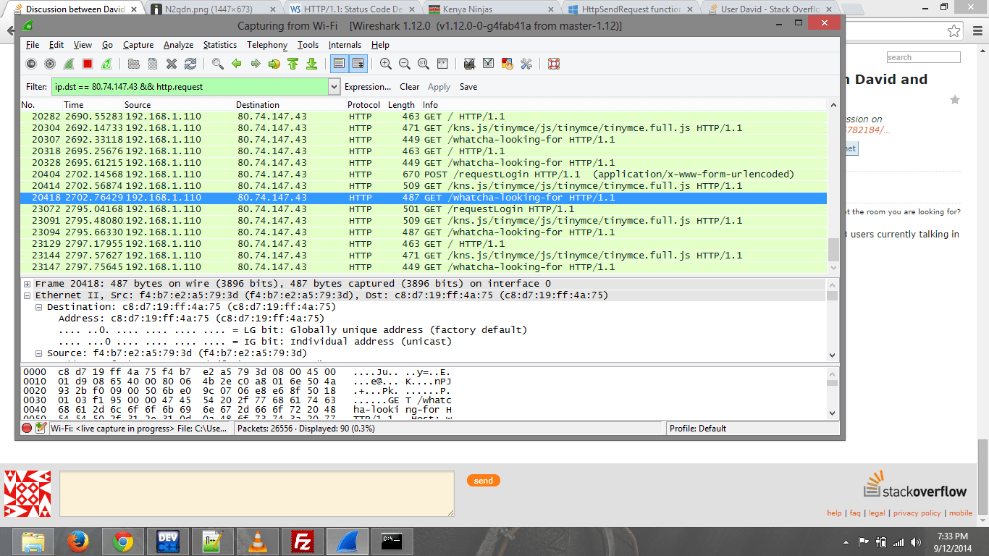989x556 pixels.
Task: Open the privacy policy footer link
Action: pos(917,513)
